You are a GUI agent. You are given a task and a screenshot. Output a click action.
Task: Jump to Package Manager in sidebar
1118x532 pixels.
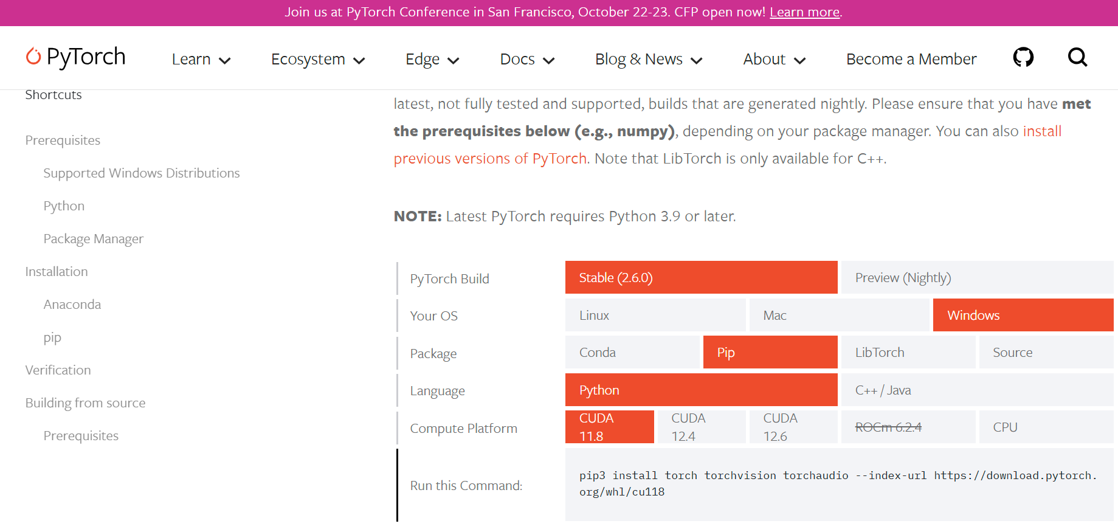[94, 239]
